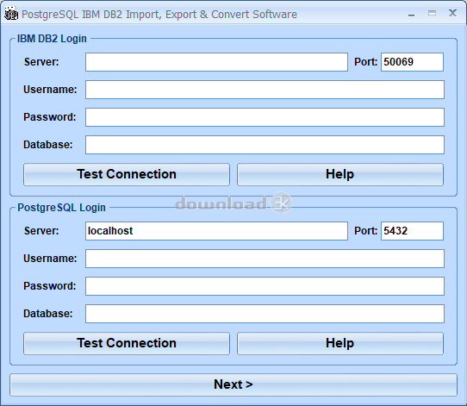This screenshot has width=467, height=406.
Task: Click the PostgreSQL Database field
Action: 265,314
